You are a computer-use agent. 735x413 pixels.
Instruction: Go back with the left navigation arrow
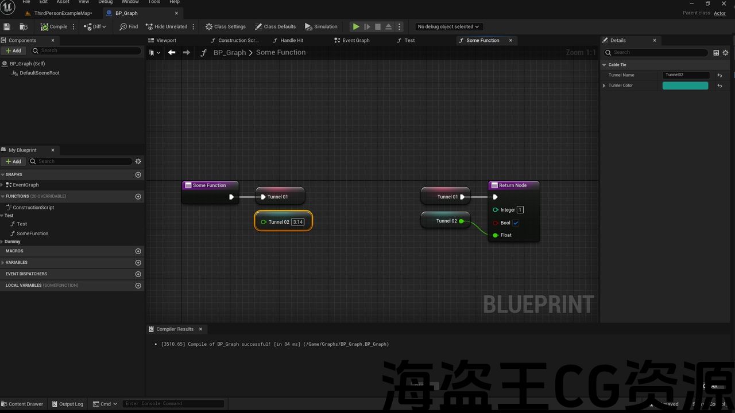pyautogui.click(x=172, y=52)
